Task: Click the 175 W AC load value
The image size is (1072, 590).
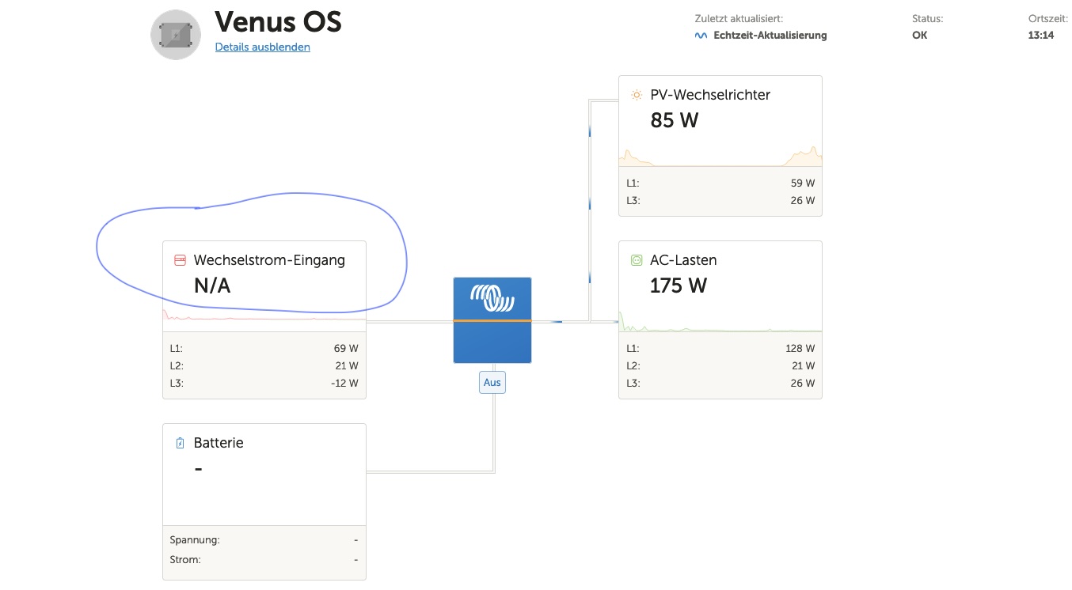Action: [x=679, y=286]
